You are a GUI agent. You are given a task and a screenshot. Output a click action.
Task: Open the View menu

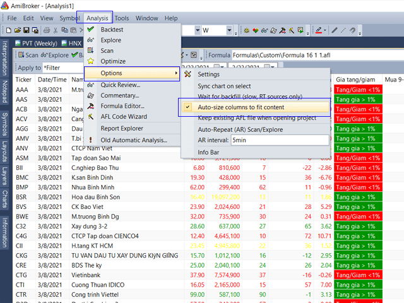47,18
